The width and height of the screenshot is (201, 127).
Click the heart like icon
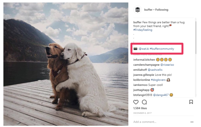tap(136, 102)
